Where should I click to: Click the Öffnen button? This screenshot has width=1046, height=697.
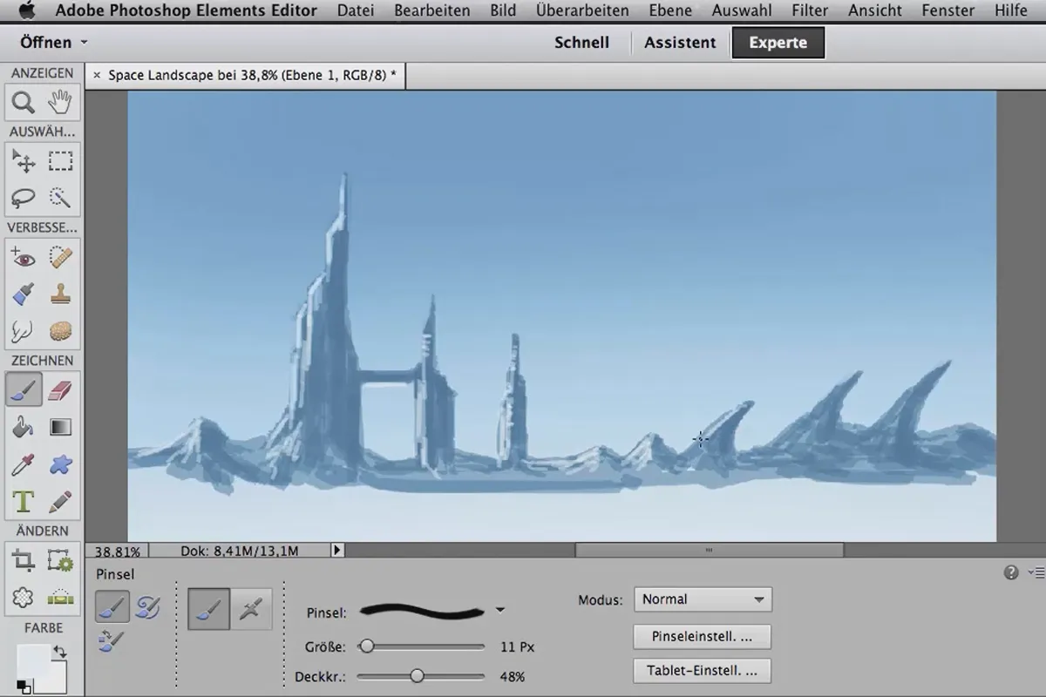(x=45, y=42)
